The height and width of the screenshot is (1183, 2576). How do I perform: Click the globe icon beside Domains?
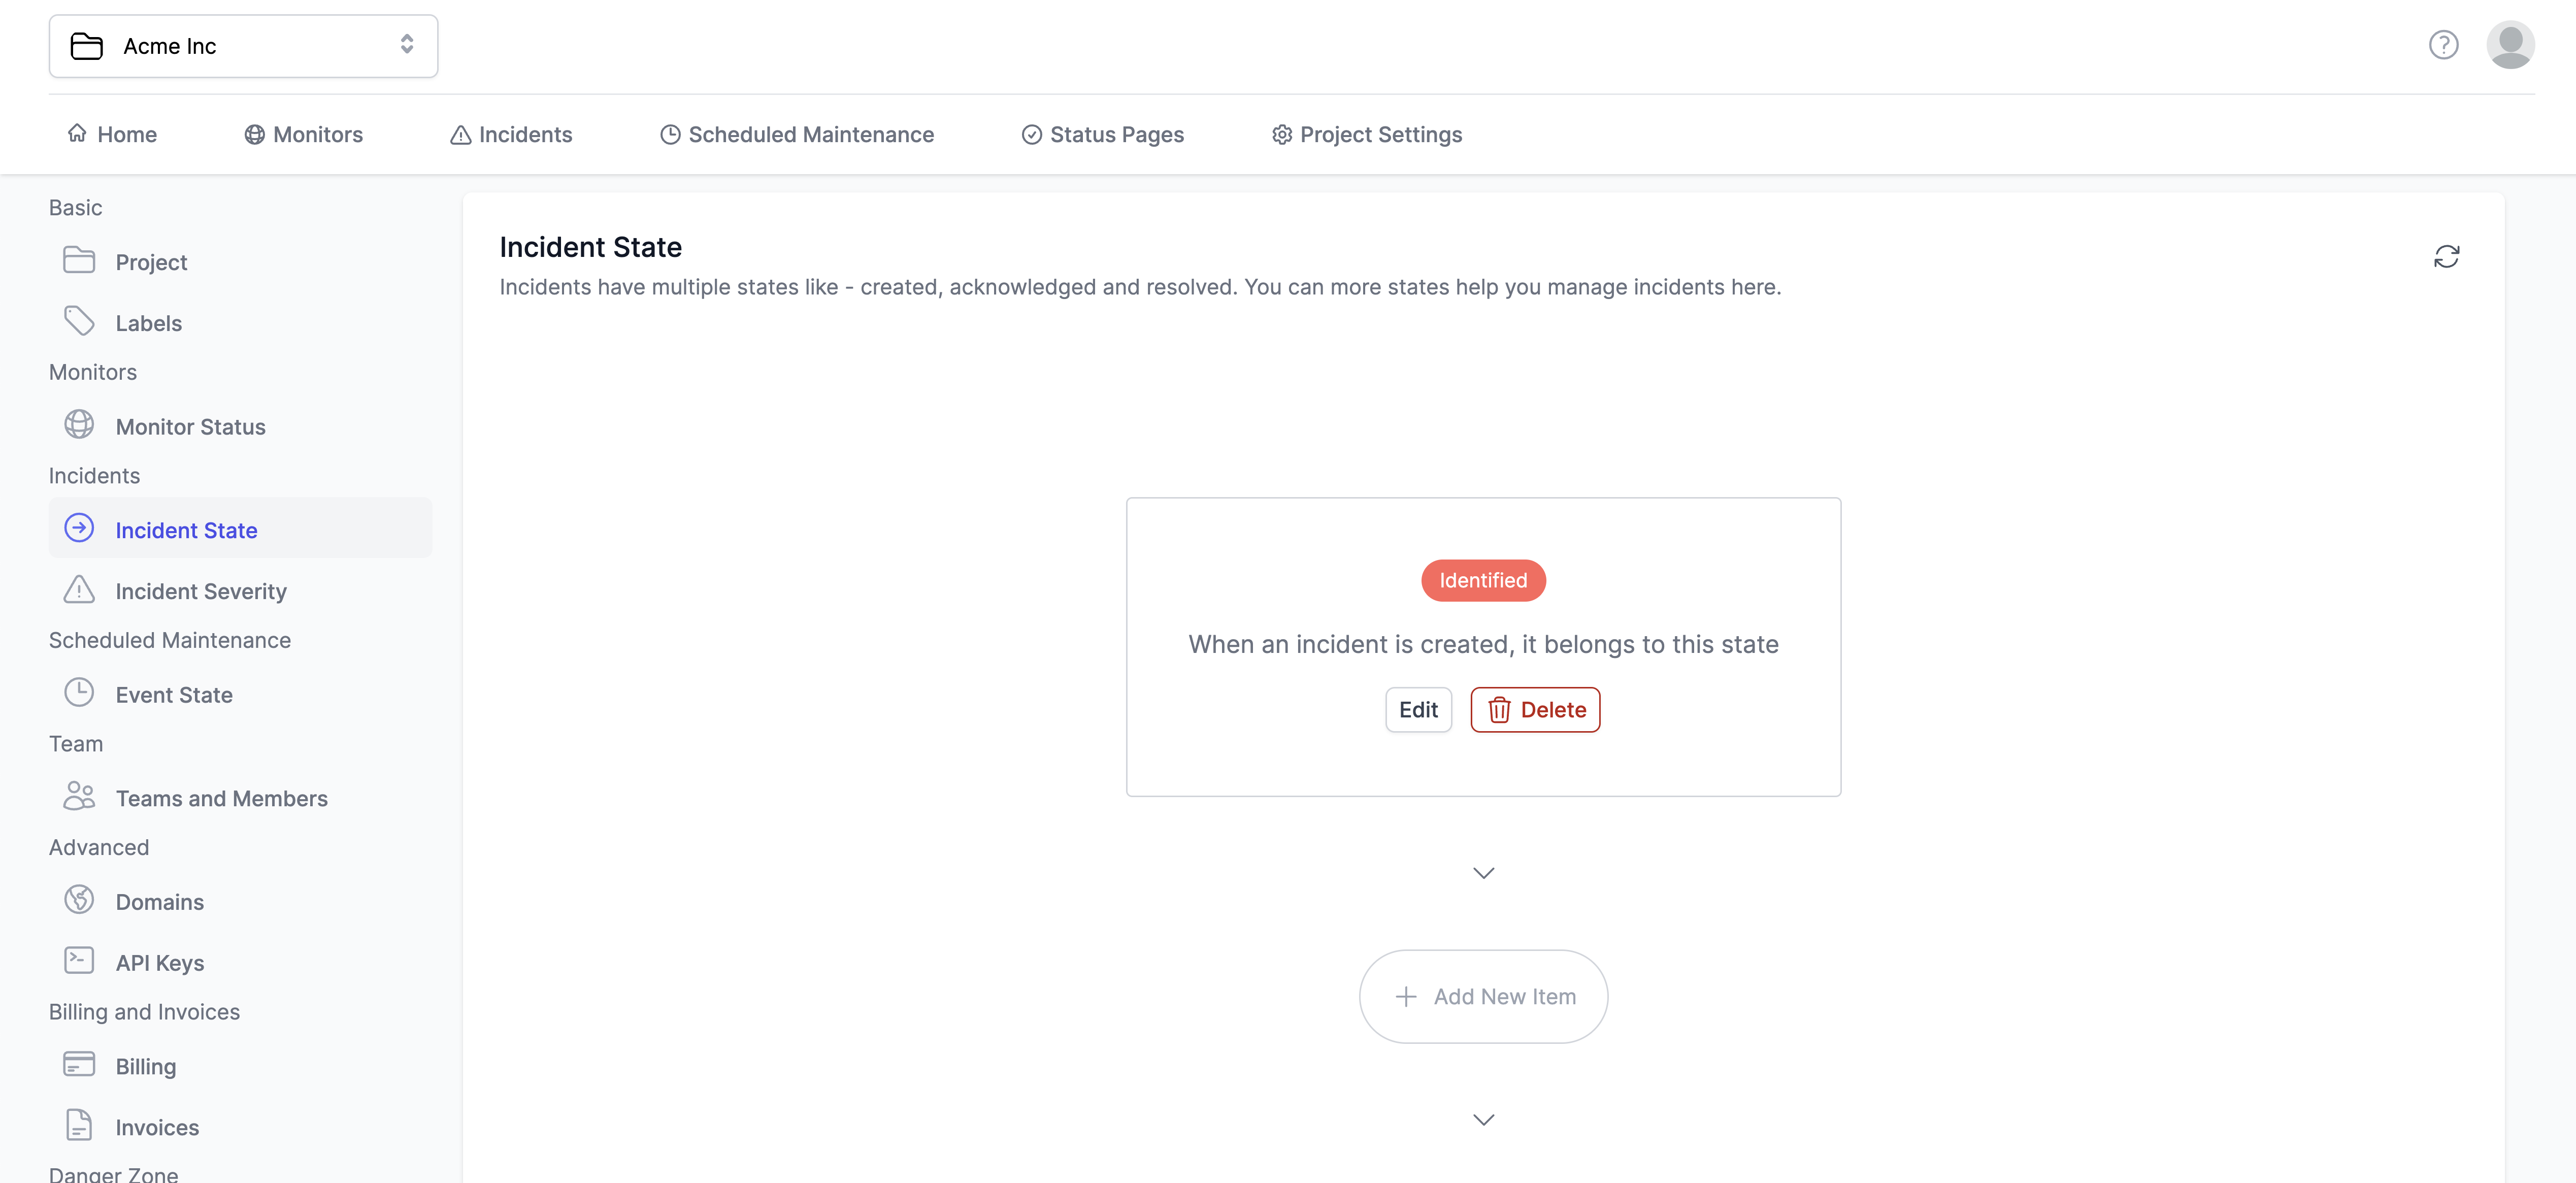coord(79,900)
